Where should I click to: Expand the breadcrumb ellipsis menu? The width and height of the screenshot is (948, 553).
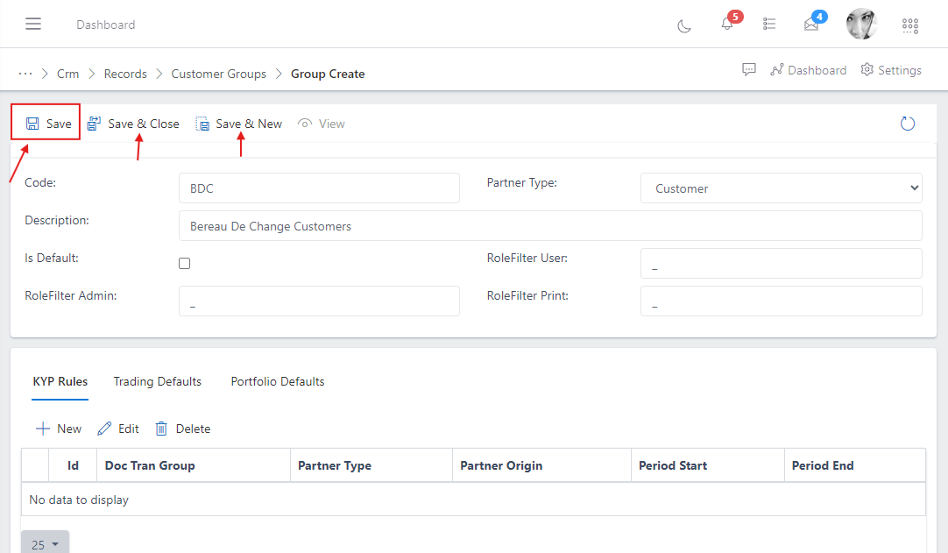(x=25, y=74)
